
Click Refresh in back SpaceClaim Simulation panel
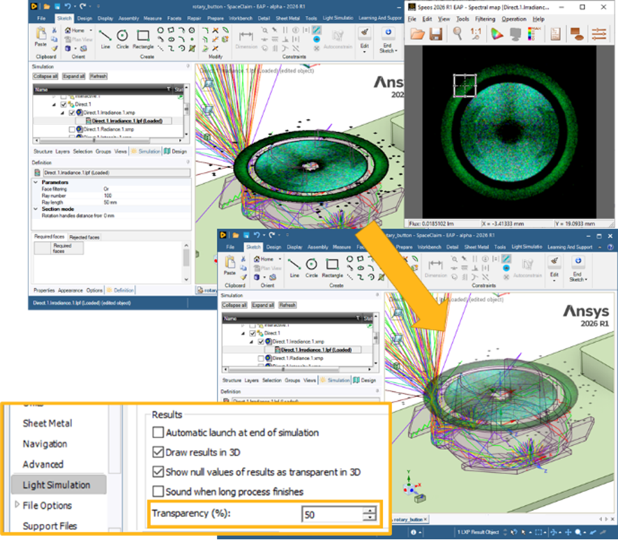point(98,77)
